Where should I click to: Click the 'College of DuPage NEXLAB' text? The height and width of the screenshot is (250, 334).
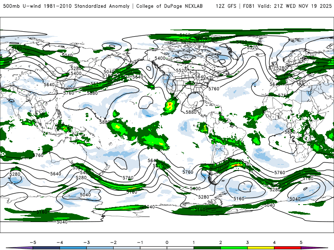[x=170, y=6]
